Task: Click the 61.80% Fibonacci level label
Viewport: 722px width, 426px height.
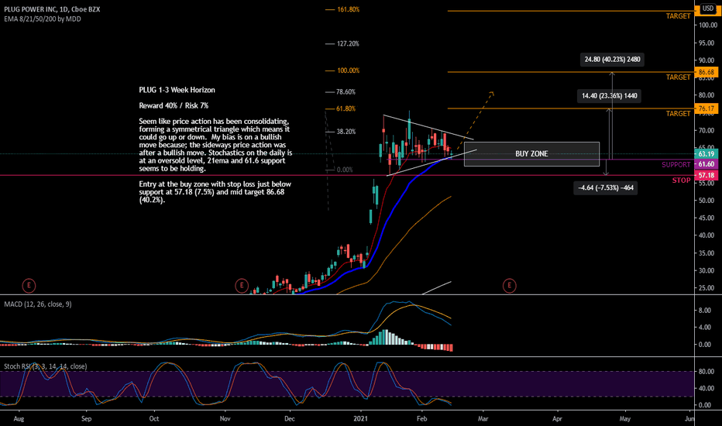Action: (x=346, y=108)
